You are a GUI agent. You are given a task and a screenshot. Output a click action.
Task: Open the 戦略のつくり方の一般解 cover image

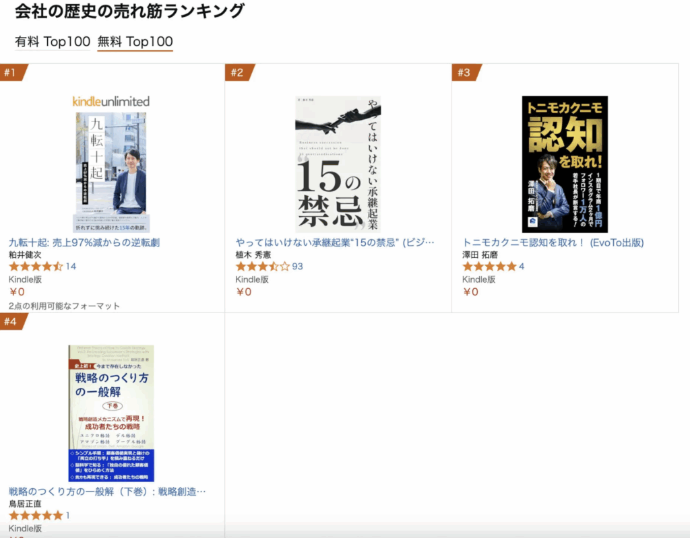tap(111, 413)
